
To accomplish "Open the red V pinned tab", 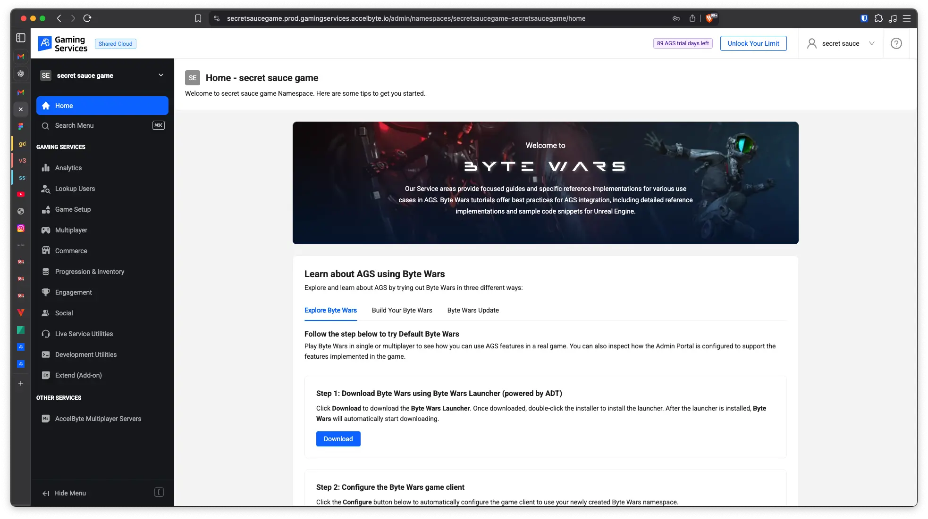I will coord(21,313).
